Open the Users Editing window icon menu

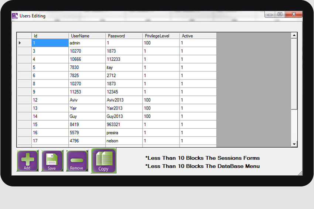(x=15, y=16)
